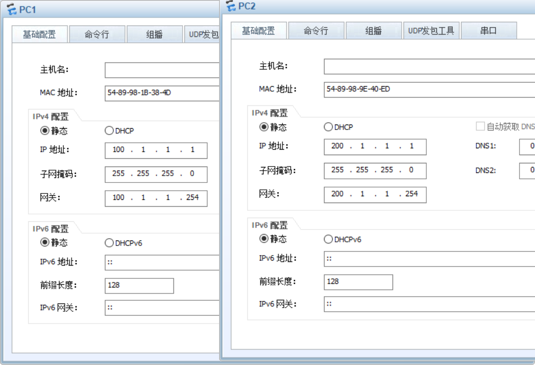Switch to 串口 tab in PC2
This screenshot has height=365, width=535.
(488, 31)
